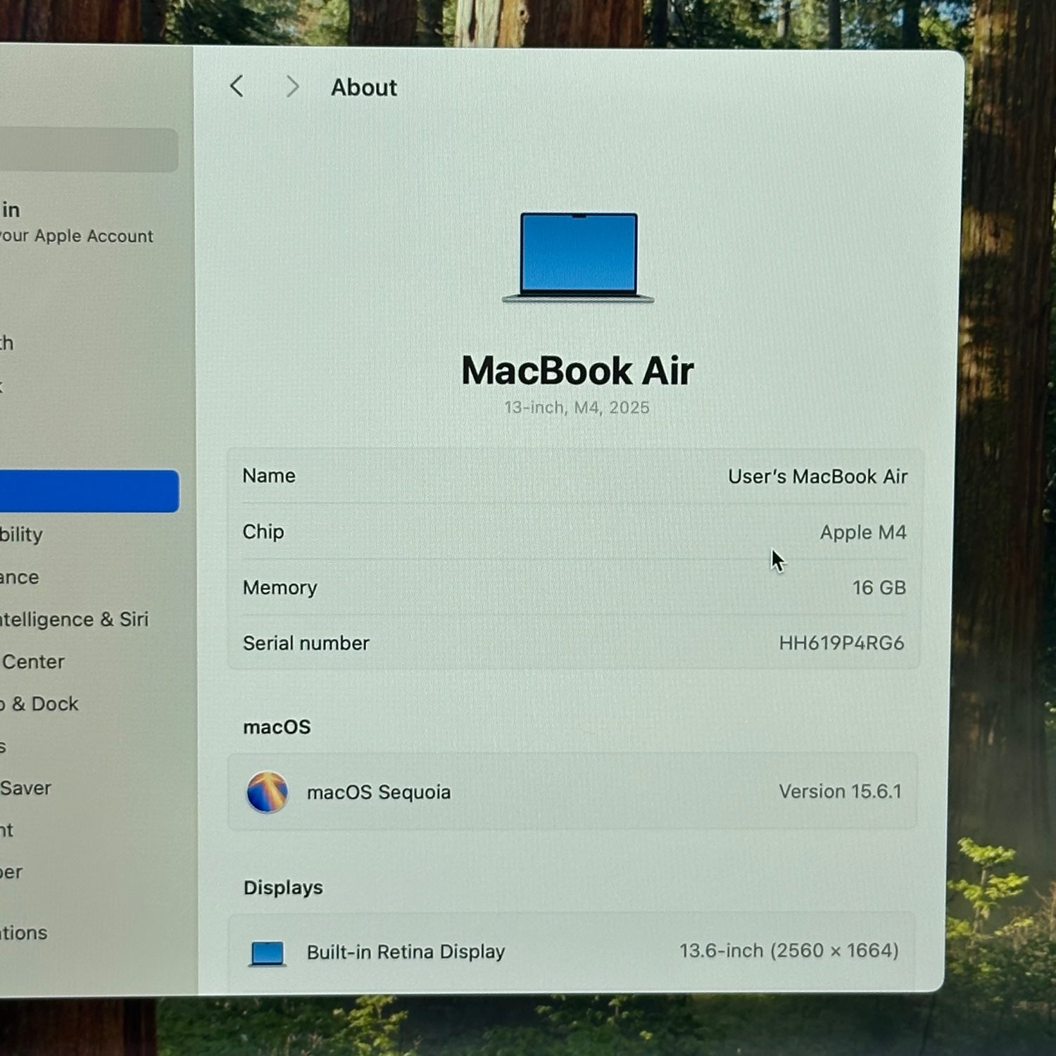The width and height of the screenshot is (1056, 1056).
Task: Click the blue MacBook Air laptop image
Action: [x=578, y=258]
